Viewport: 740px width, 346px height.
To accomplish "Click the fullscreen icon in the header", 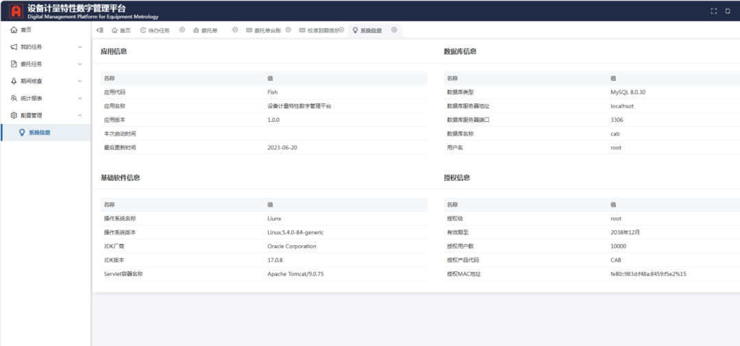I will coord(713,11).
